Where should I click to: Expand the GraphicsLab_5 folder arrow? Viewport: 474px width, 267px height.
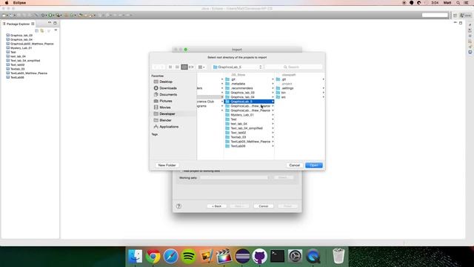click(x=273, y=102)
